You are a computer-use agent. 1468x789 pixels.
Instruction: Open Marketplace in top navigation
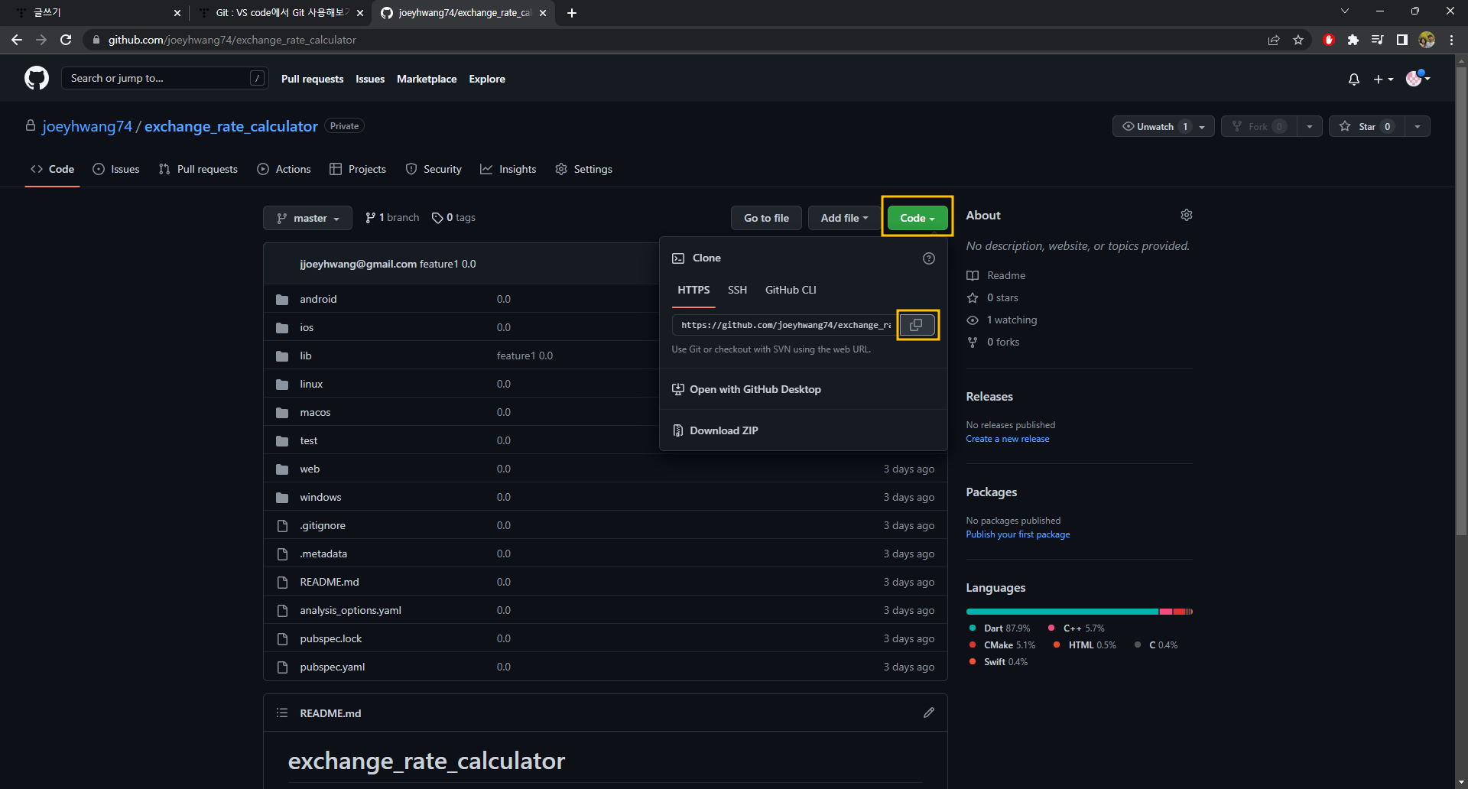427,79
